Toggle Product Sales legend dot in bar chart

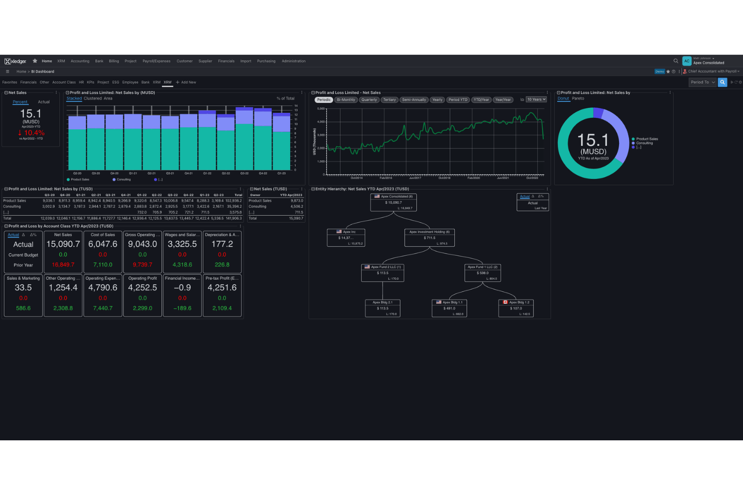[68, 180]
